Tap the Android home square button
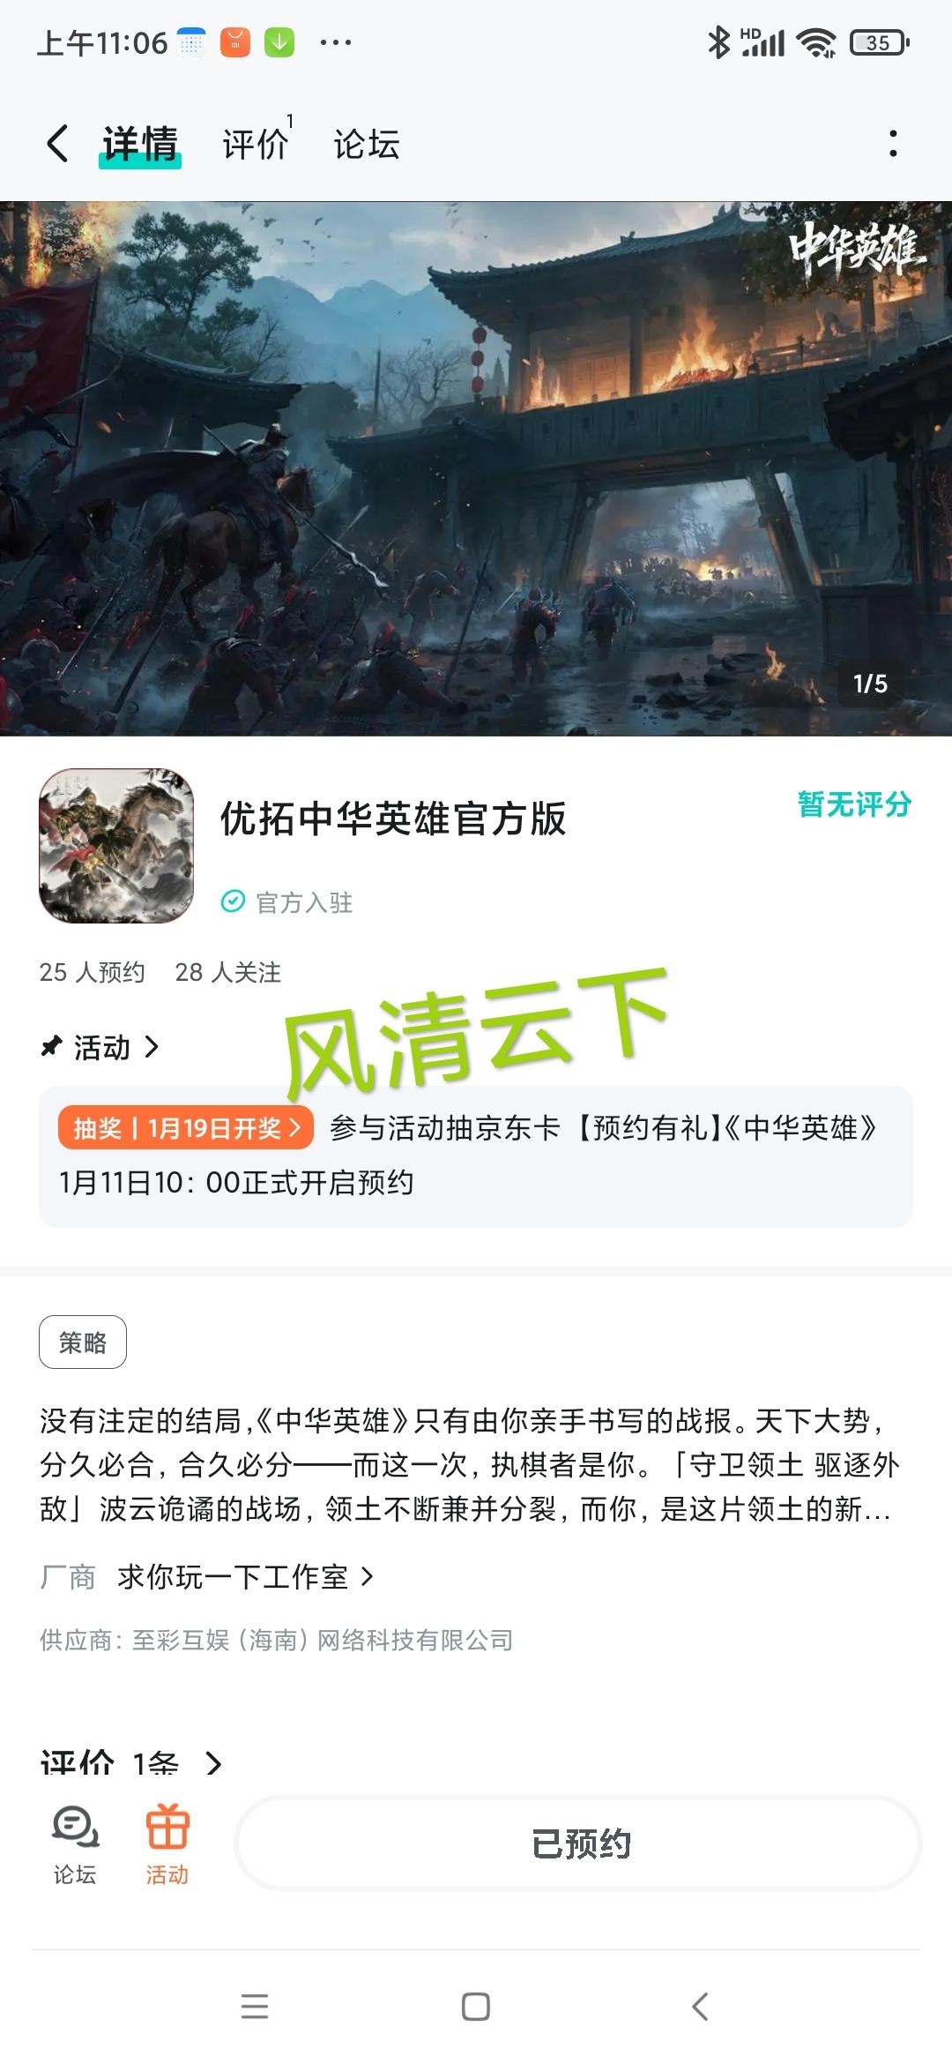The image size is (952, 2064). click(x=476, y=2007)
